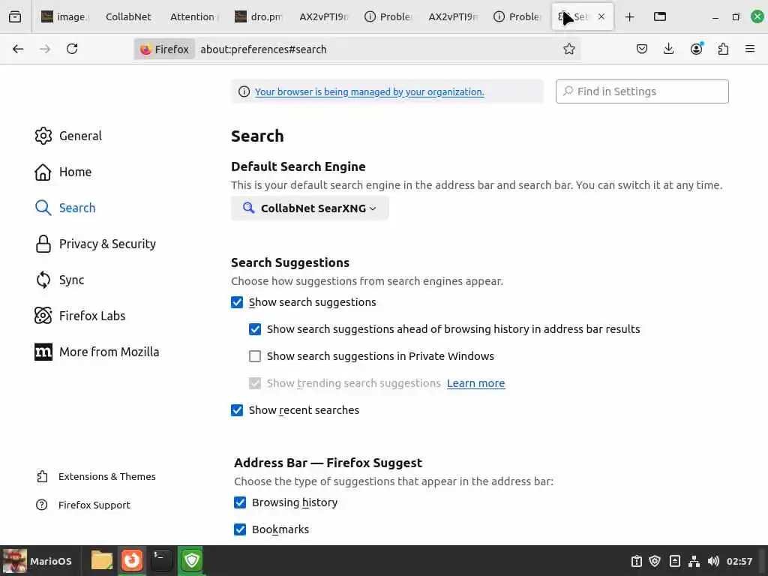Open the Firefox account icon
This screenshot has width=768, height=576.
(696, 49)
